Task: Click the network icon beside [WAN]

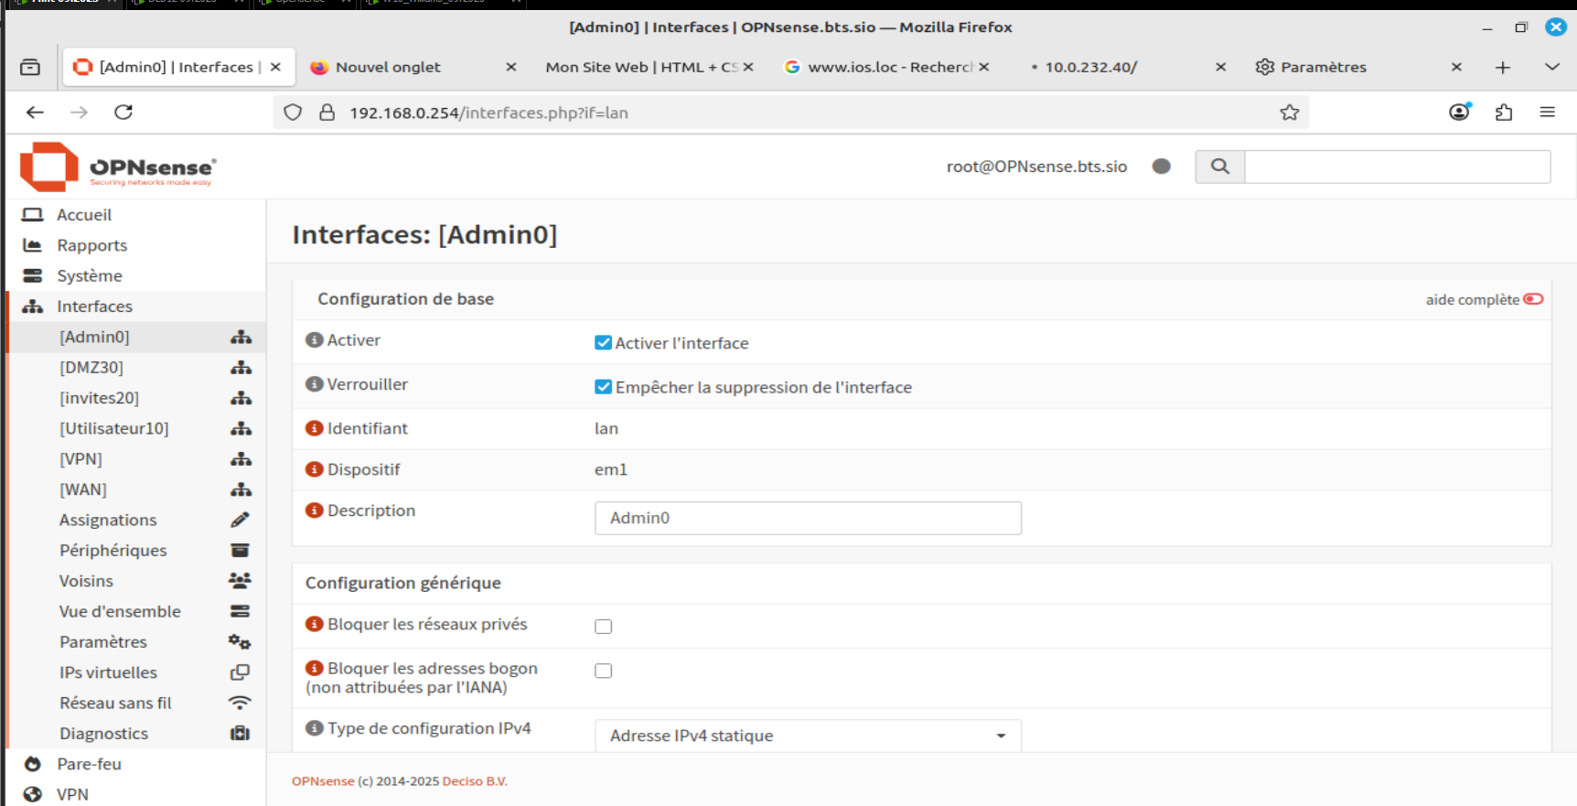Action: pyautogui.click(x=241, y=489)
